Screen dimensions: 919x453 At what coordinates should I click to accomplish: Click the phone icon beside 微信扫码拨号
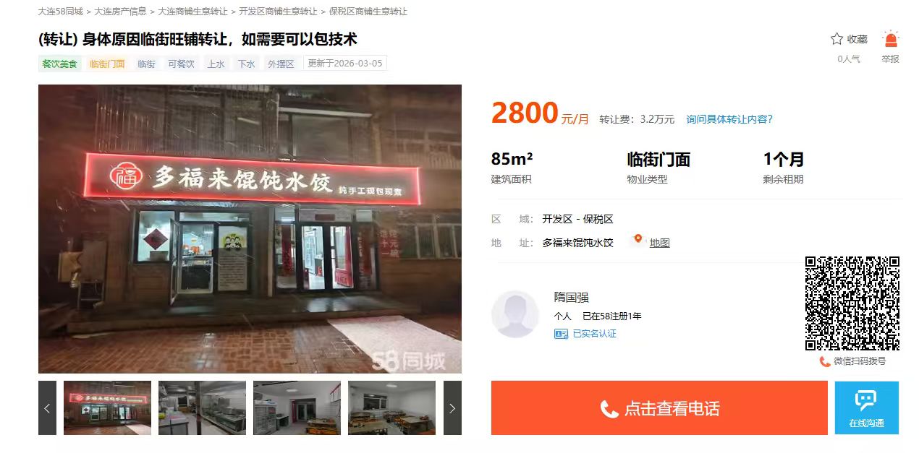825,361
